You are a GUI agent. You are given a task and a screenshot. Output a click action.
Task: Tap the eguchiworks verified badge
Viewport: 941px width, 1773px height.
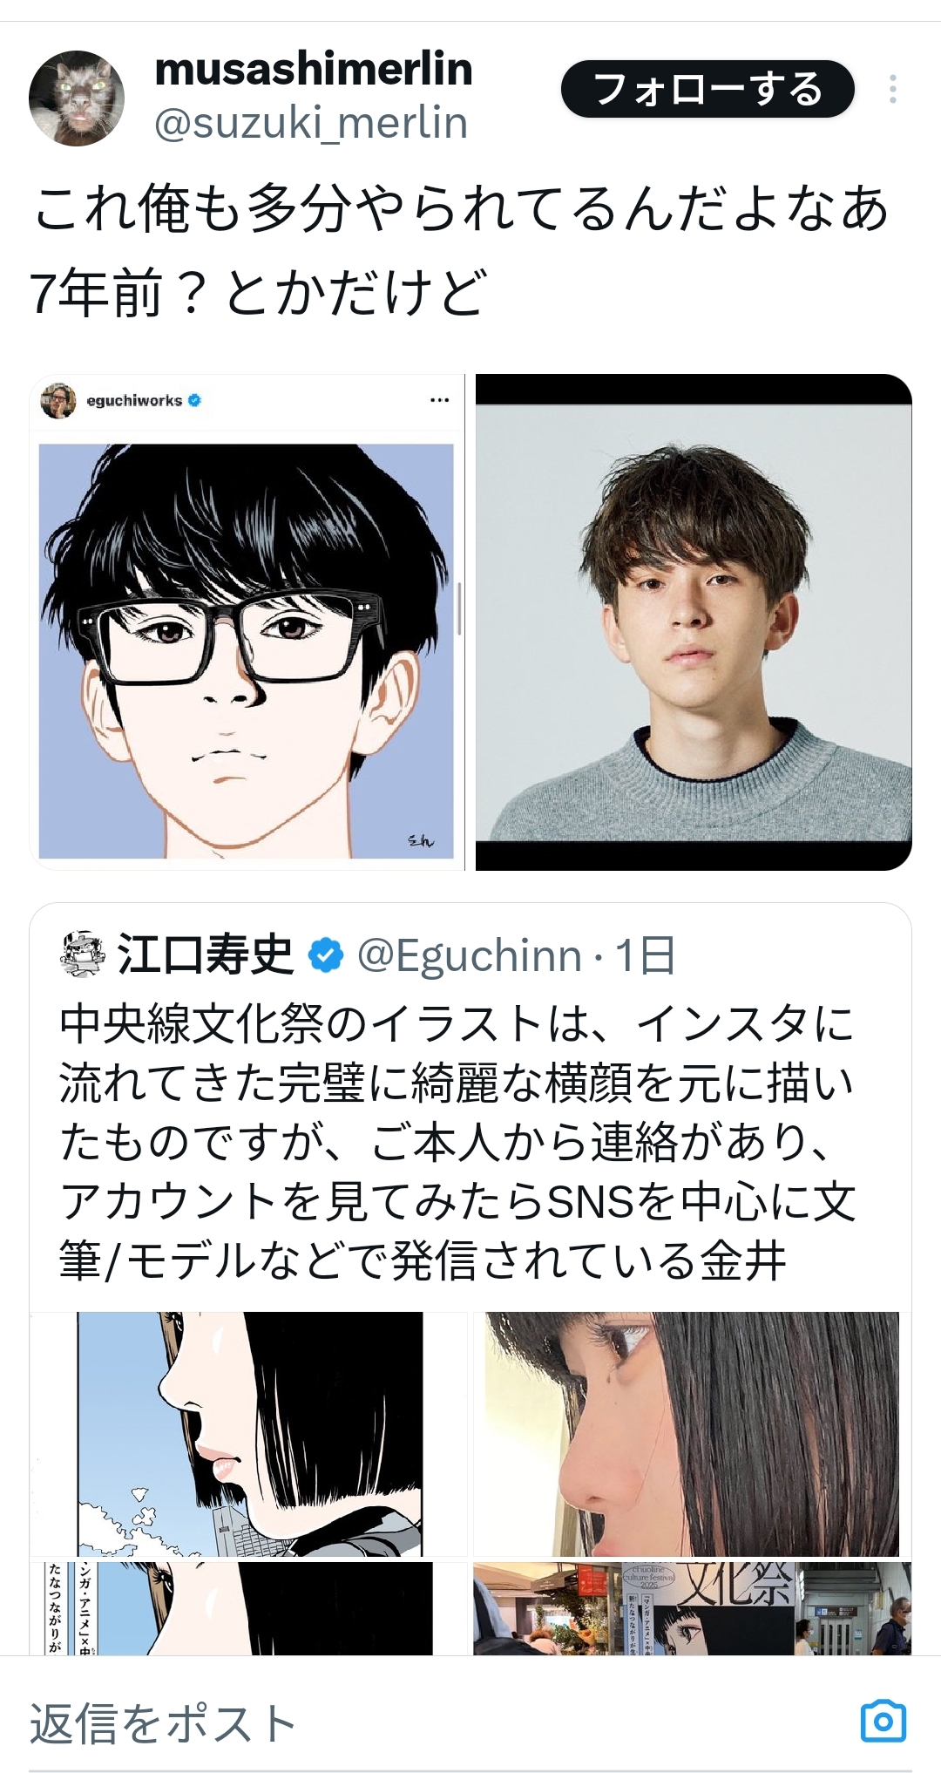click(195, 401)
